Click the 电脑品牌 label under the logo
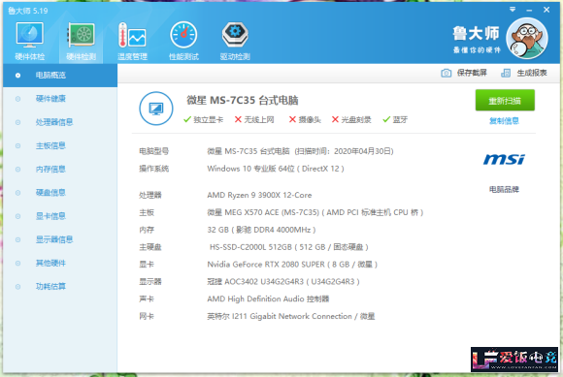563x377 pixels. [504, 189]
